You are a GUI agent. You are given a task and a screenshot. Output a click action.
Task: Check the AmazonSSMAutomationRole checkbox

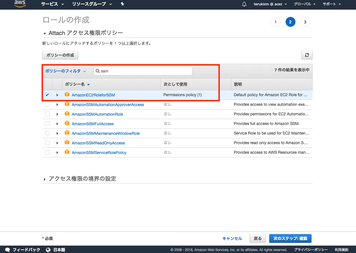pyautogui.click(x=47, y=114)
